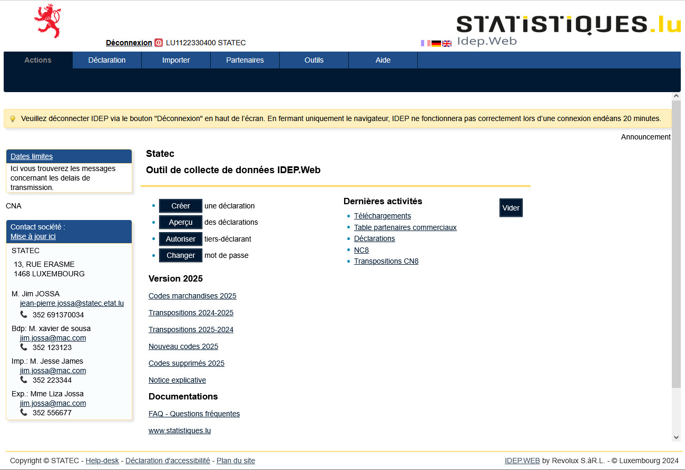Click the Version 2025 heading
The width and height of the screenshot is (685, 470).
coord(175,278)
